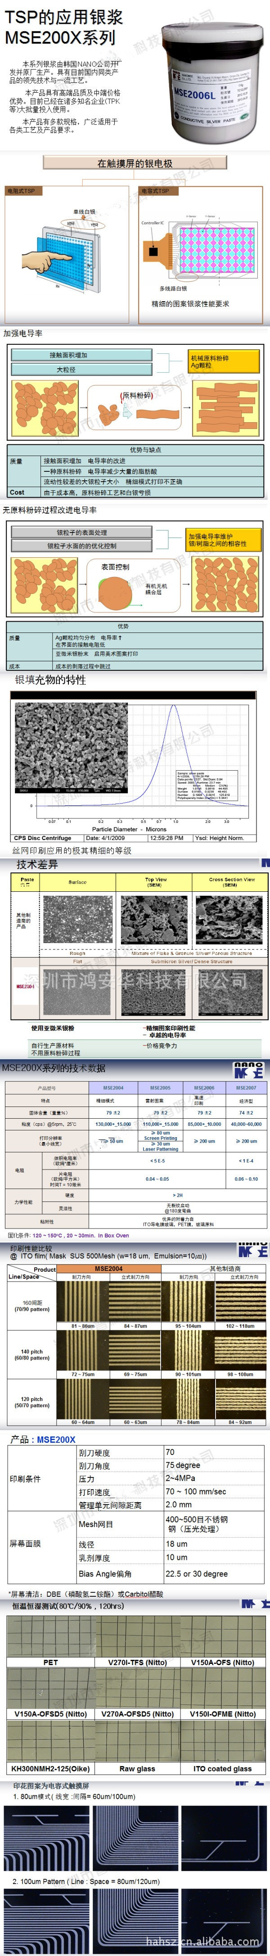This screenshot has width=270, height=1956.
Task: Click the '120 pitch (50/70 pattern)' row label
Action: 32,1402
